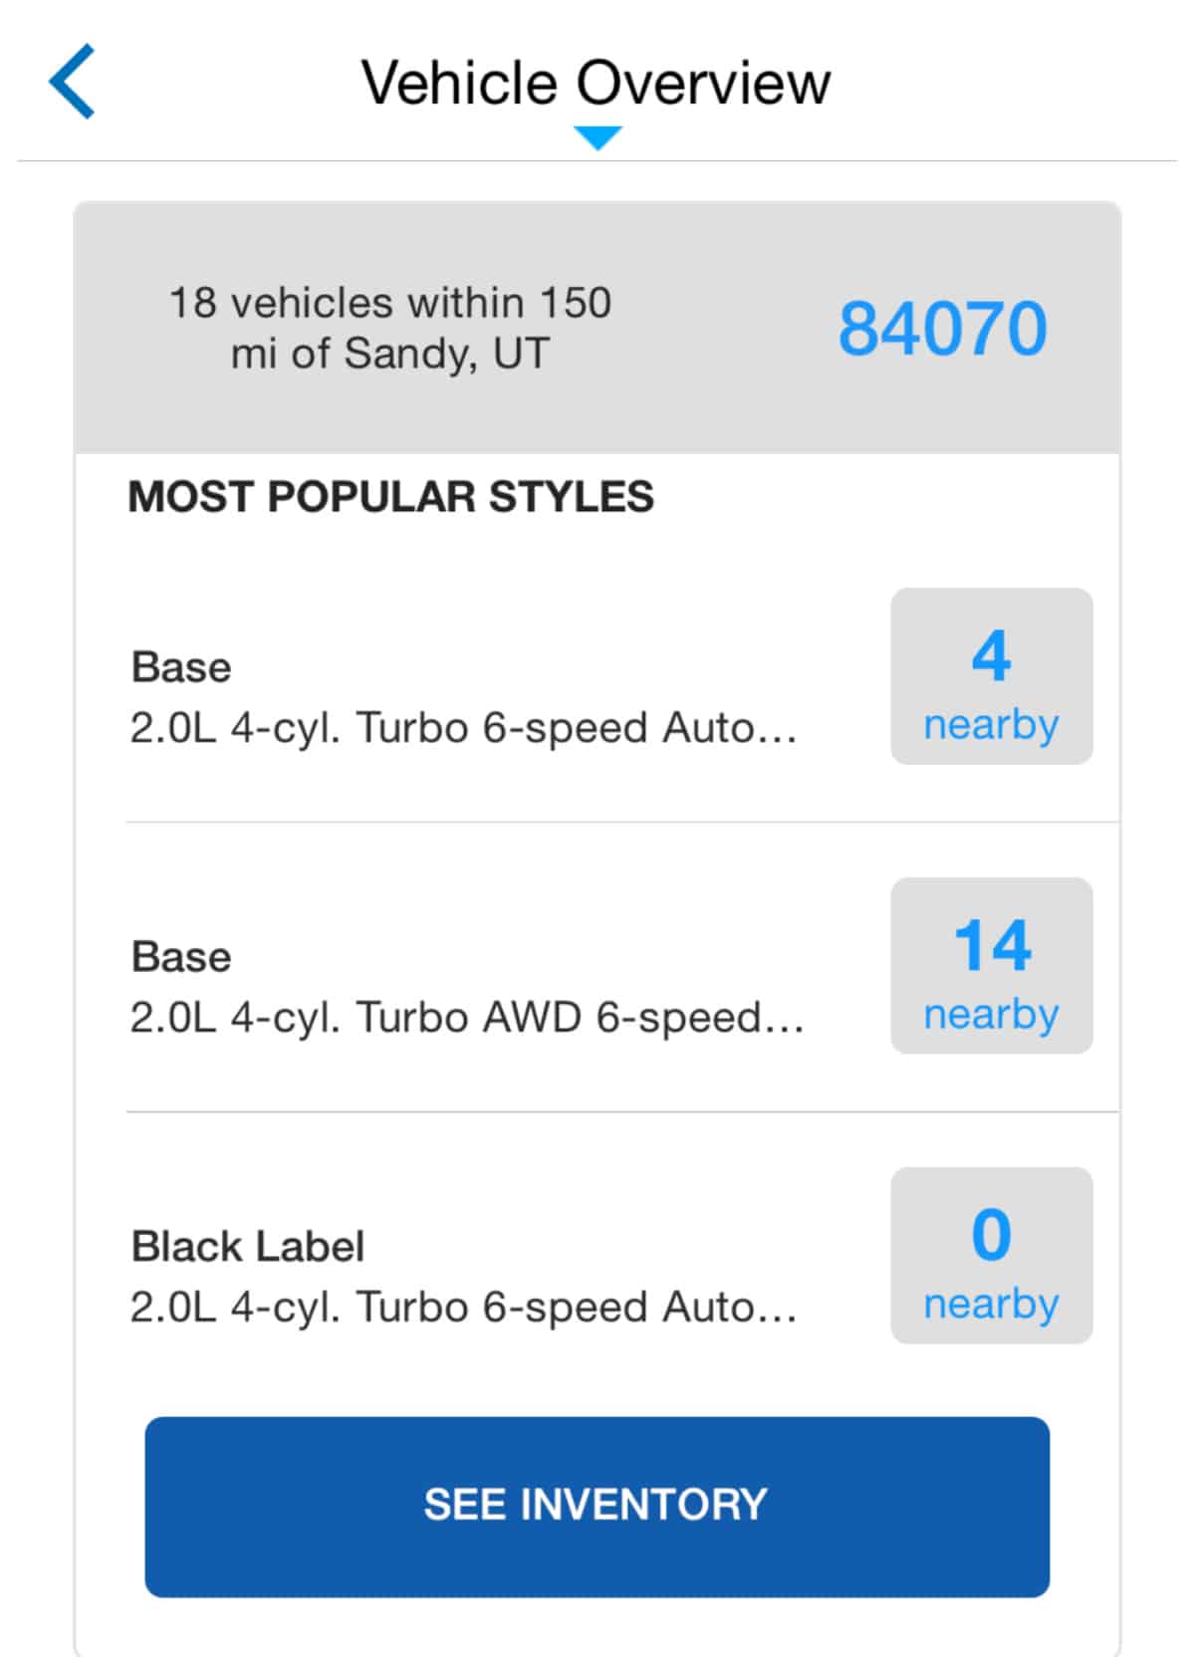Tap the large number 4 in the badge
Viewport: 1195px width, 1675px height.
pos(991,656)
